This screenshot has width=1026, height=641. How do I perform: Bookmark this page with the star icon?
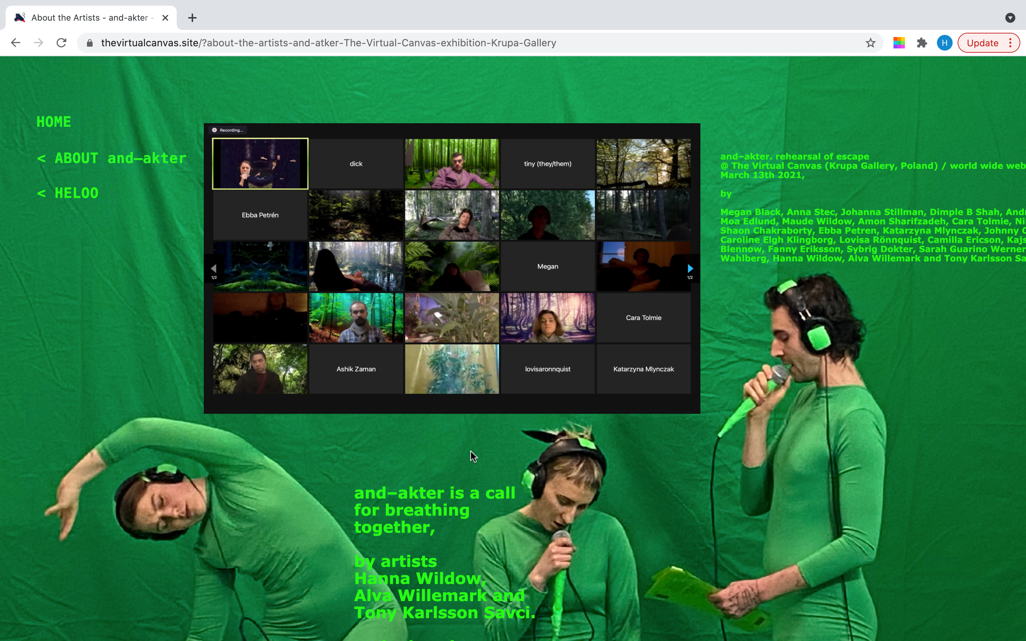[x=870, y=43]
